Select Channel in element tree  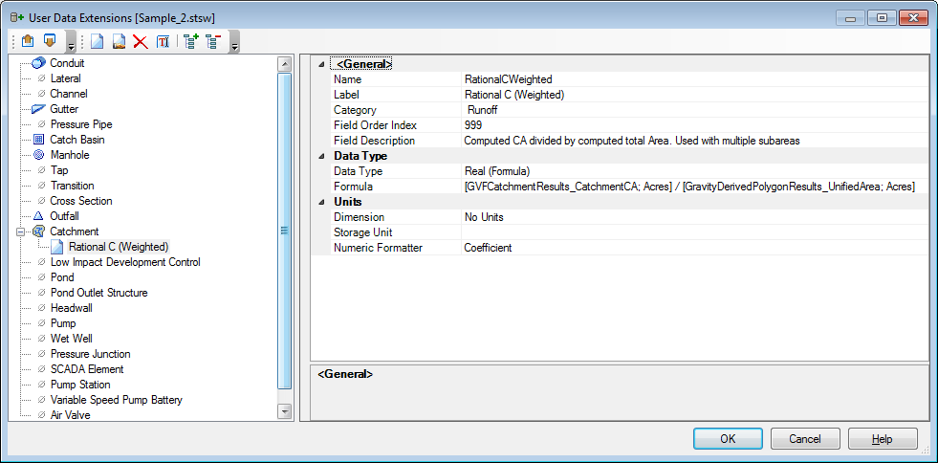coord(69,94)
